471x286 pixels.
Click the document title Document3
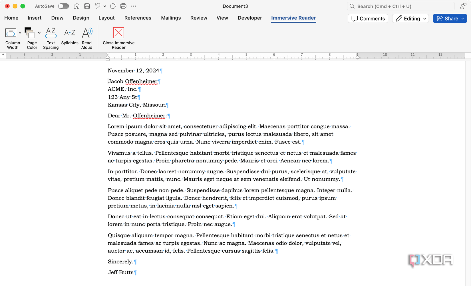tap(235, 6)
